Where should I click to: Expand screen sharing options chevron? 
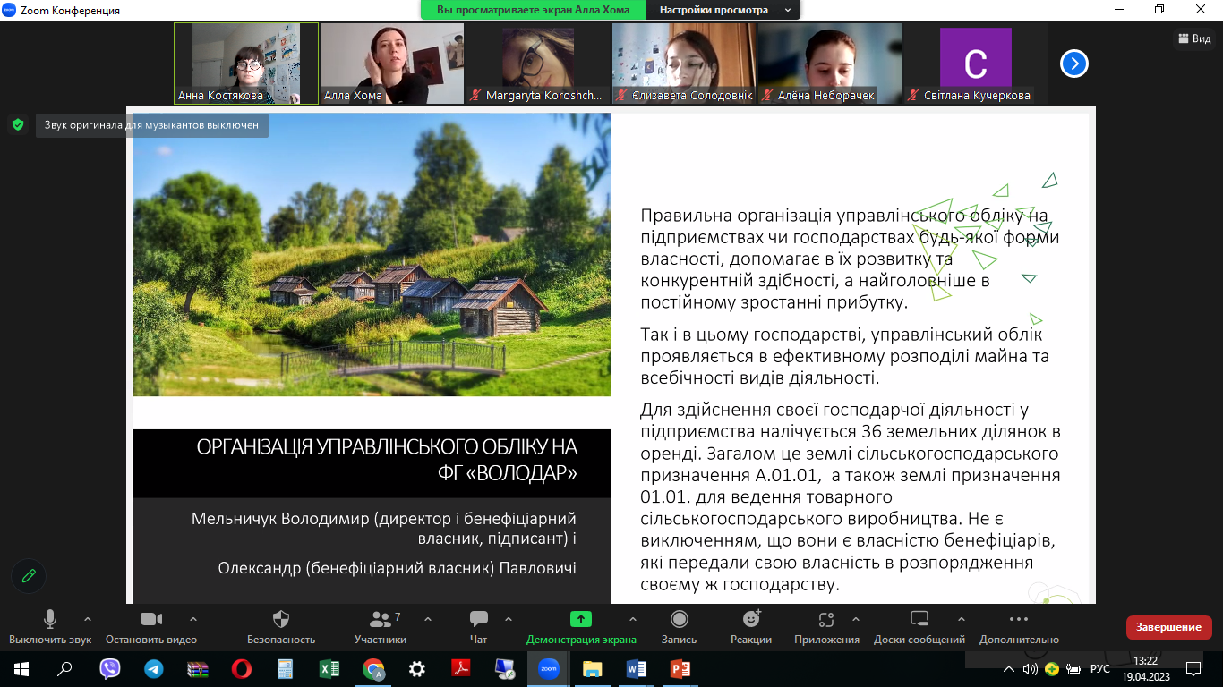tap(631, 617)
